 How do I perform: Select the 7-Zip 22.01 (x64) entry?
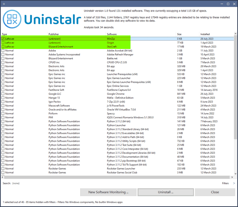click(116, 102)
